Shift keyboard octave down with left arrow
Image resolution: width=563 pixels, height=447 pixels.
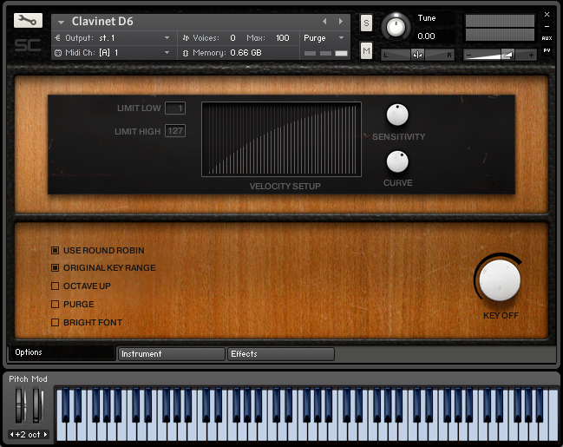12,435
